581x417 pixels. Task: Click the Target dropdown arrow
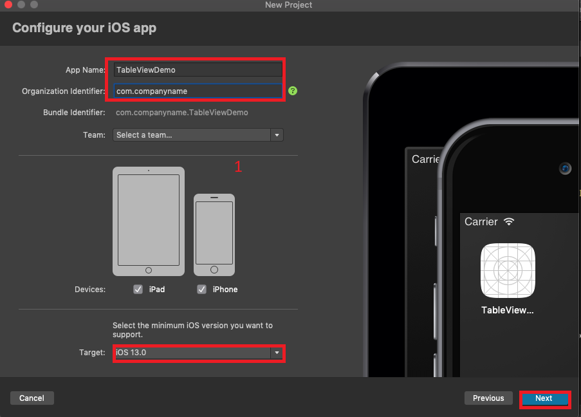coord(277,353)
